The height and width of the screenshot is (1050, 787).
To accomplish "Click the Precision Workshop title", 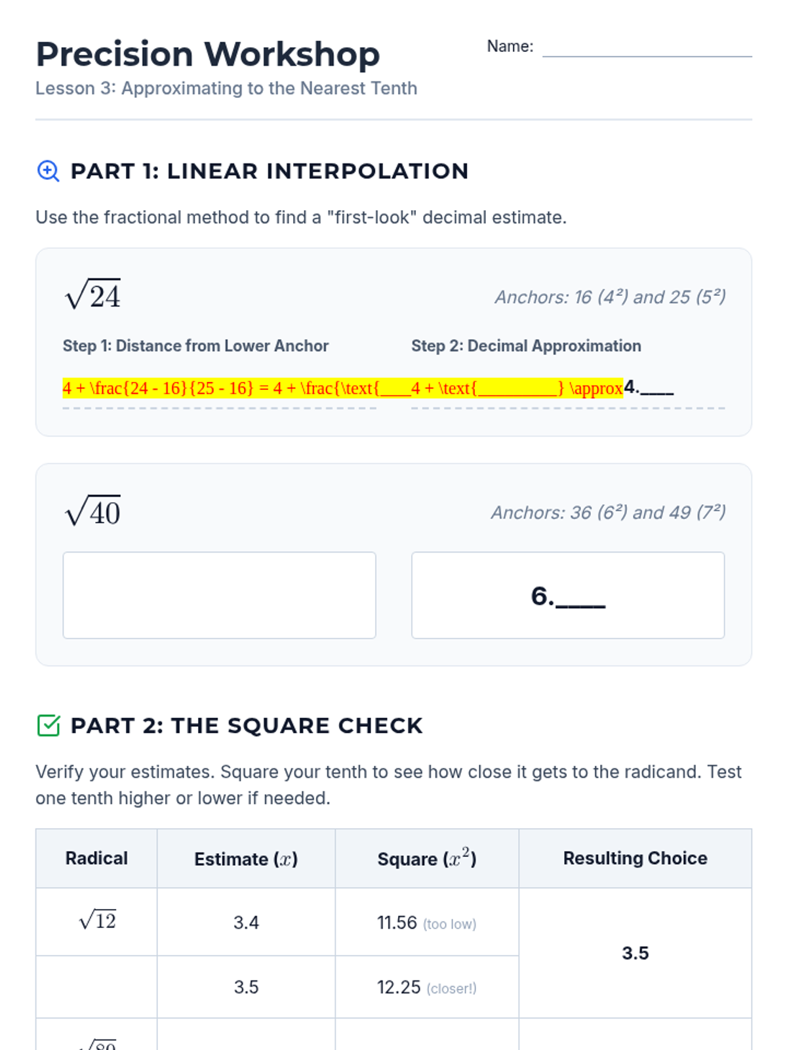I will [208, 54].
